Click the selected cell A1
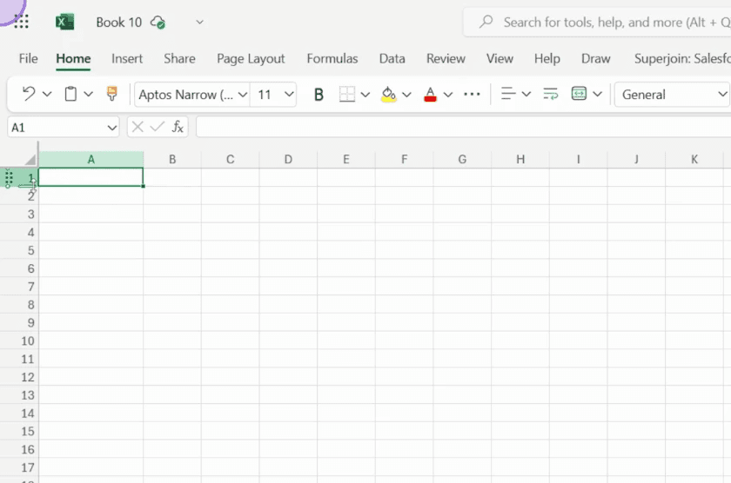 (91, 177)
